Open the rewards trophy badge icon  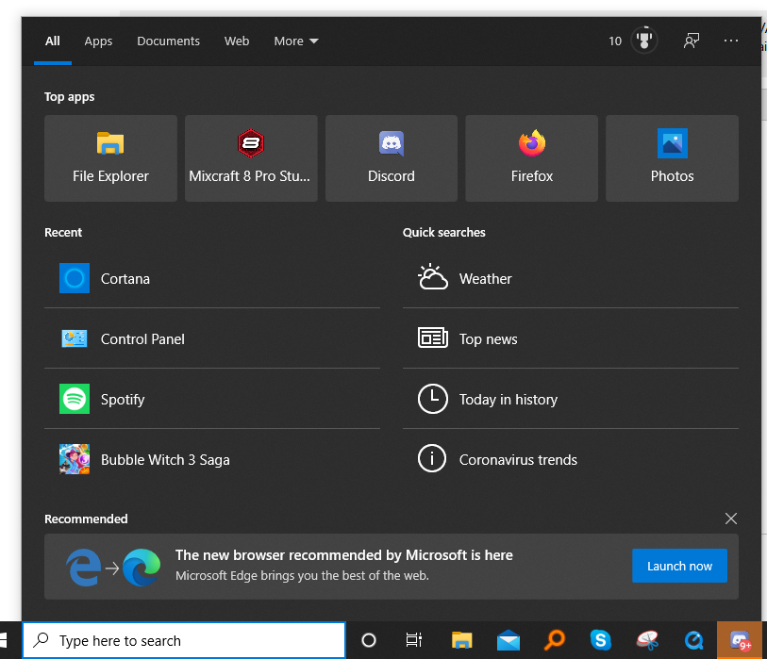pyautogui.click(x=644, y=41)
